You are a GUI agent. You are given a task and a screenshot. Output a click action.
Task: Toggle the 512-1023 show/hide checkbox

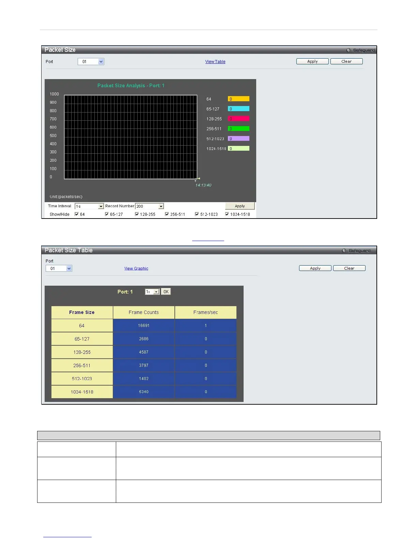[197, 214]
